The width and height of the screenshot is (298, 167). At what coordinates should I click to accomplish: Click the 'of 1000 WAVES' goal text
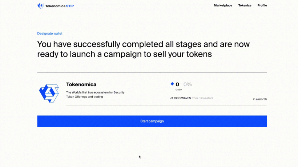tap(181, 98)
